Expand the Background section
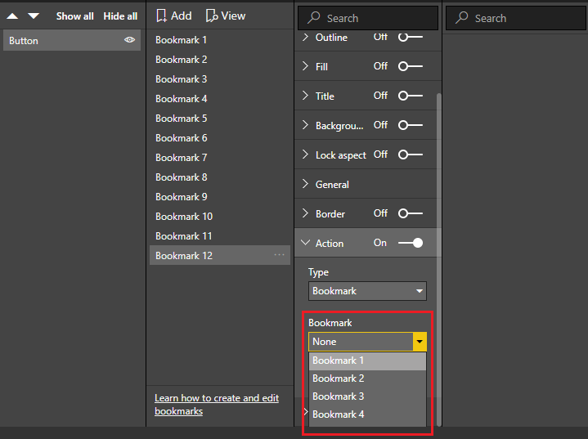This screenshot has height=439, width=588. point(305,125)
